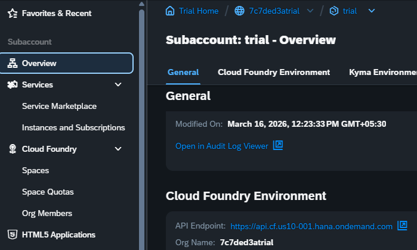Open the trial subaccount breadcrumb link

(350, 11)
